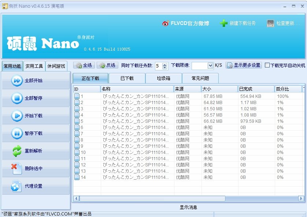The width and height of the screenshot is (307, 217).
Task: Click the 显示更多设置 document icon
Action: [229, 65]
